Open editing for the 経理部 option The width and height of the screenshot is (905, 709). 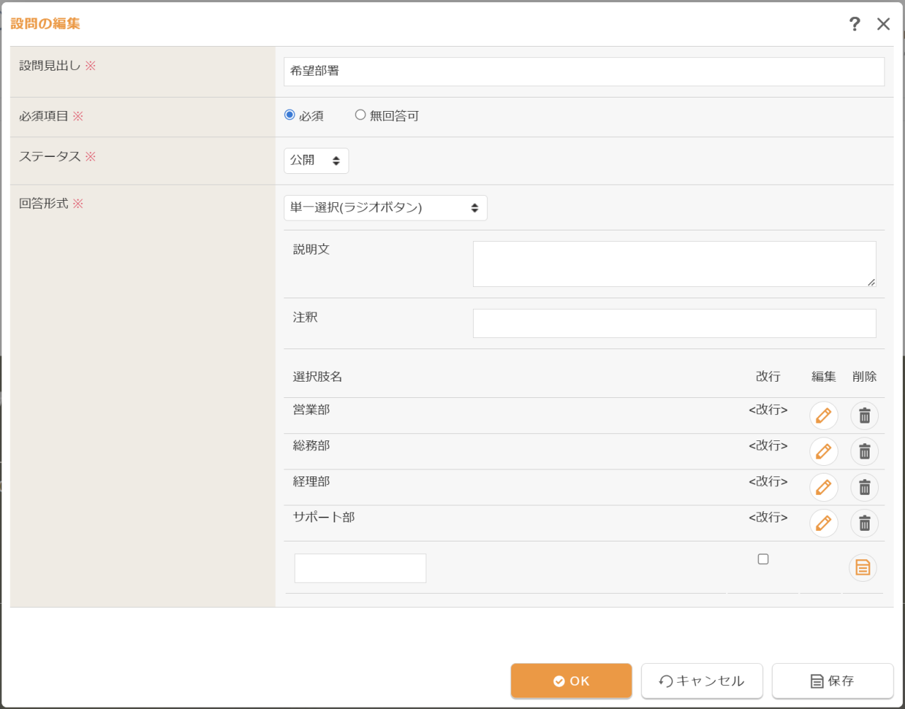[x=823, y=488]
